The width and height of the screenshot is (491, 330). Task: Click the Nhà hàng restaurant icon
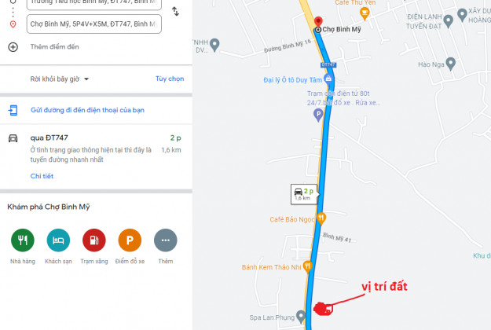coord(23,240)
